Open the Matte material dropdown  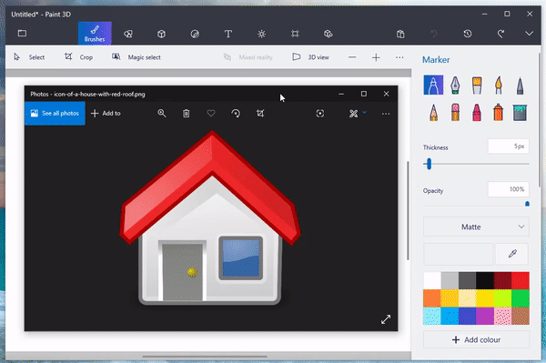click(x=476, y=227)
